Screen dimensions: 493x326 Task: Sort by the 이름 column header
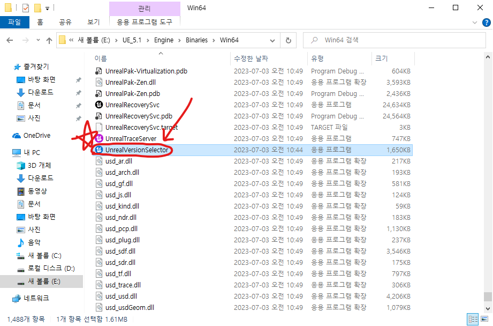[x=101, y=58]
